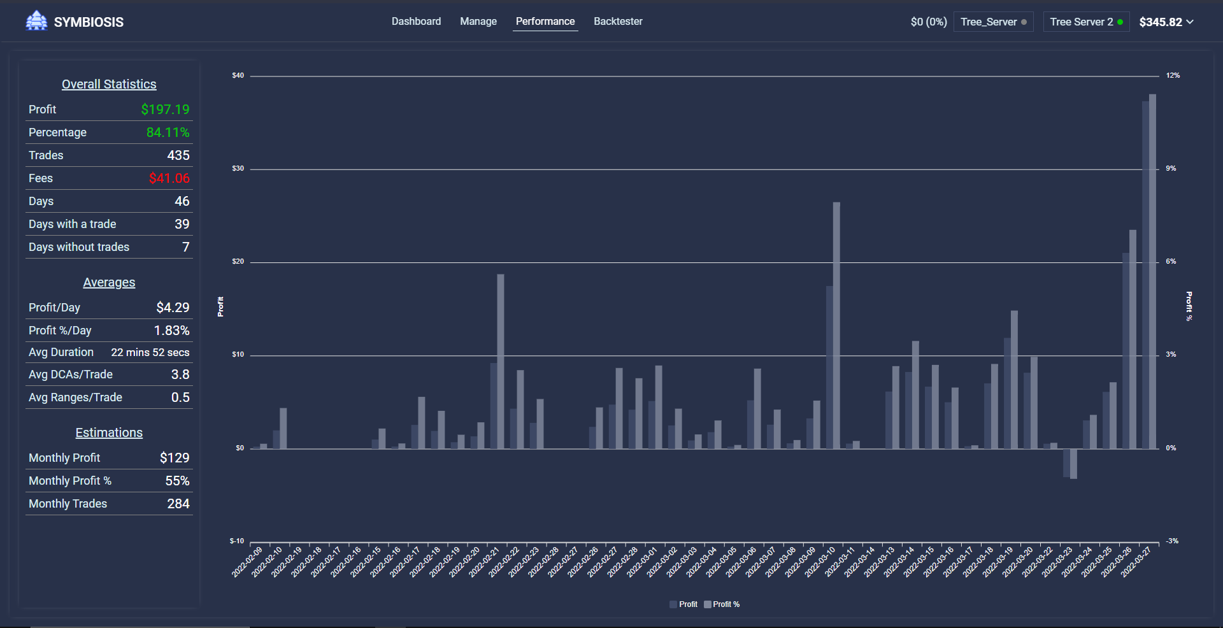
Task: Expand the account balance menu at top right
Action: (1166, 21)
